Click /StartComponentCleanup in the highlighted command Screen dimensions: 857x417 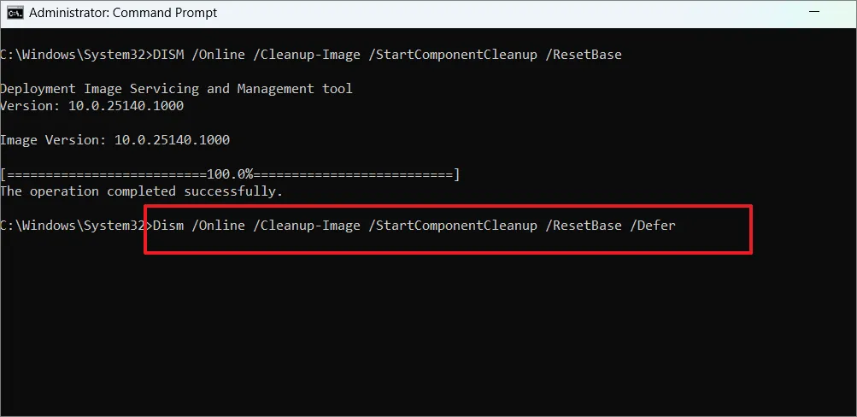pos(455,226)
